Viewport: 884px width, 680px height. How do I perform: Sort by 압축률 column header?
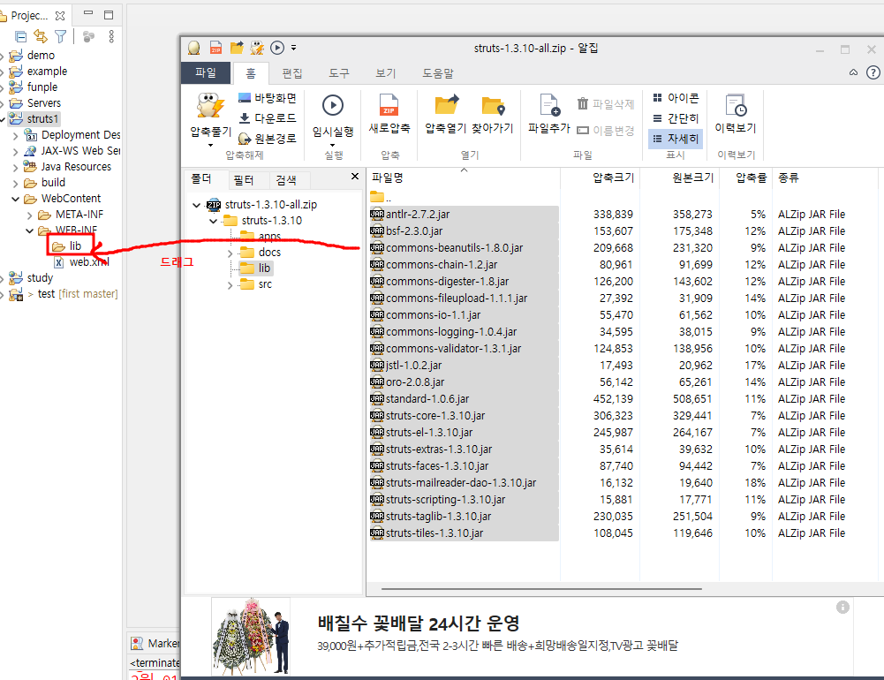pyautogui.click(x=746, y=178)
